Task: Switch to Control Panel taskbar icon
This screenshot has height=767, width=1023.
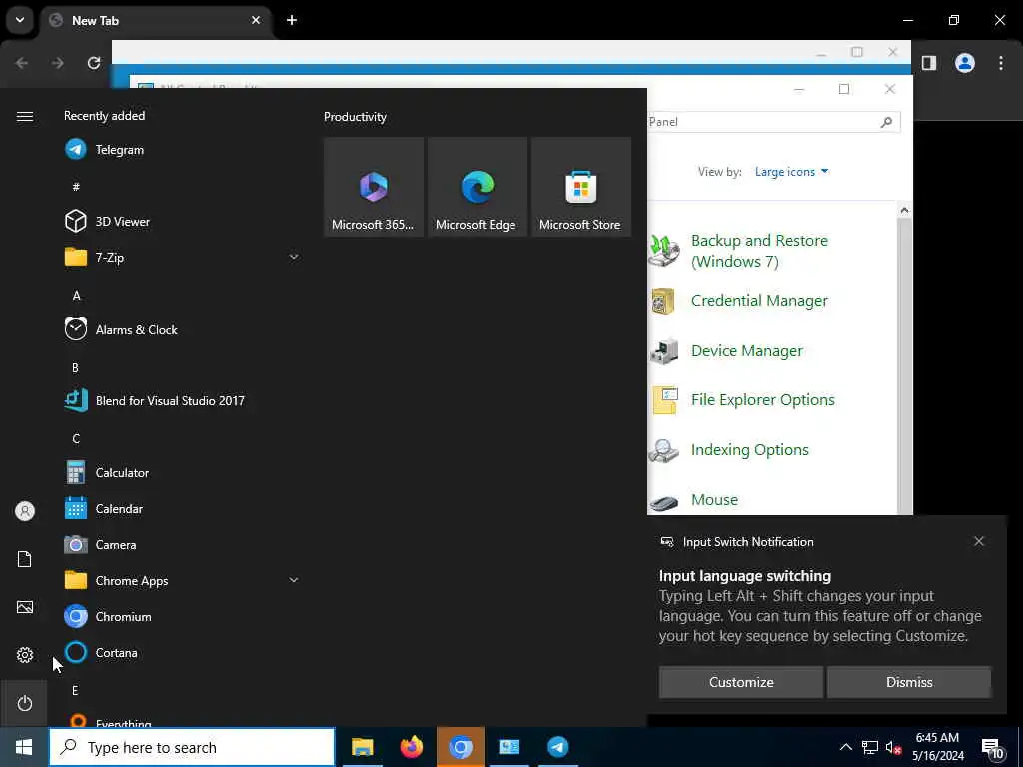Action: tap(509, 747)
